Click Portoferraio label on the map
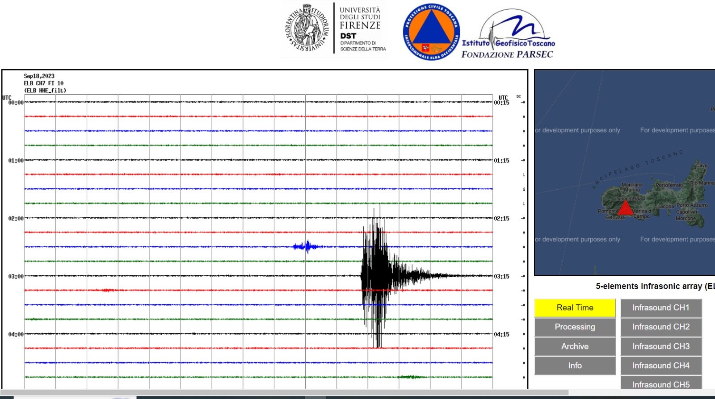This screenshot has height=399, width=715. pos(669,185)
